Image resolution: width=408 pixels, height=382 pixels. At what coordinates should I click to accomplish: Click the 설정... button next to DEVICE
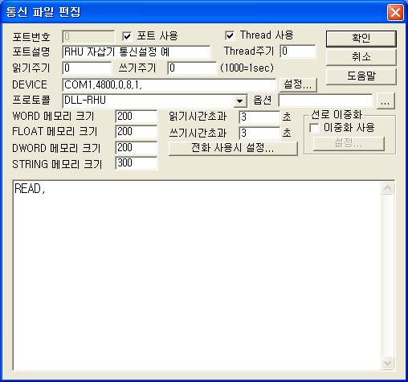(298, 84)
